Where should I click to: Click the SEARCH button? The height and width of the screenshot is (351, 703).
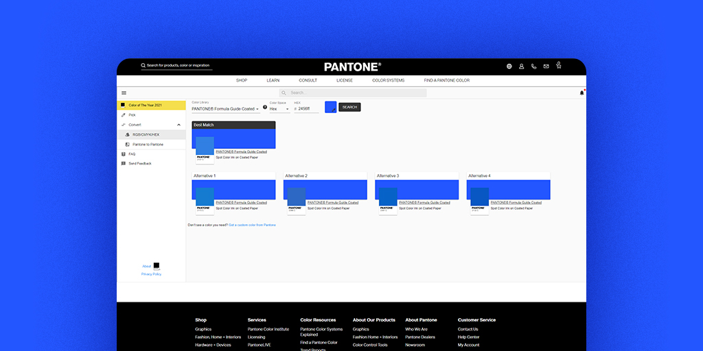[x=349, y=107]
